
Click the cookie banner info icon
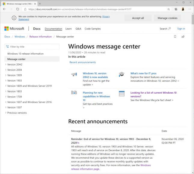pyautogui.click(x=14, y=18)
